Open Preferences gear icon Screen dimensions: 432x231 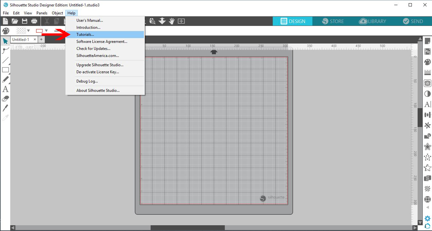[427, 219]
